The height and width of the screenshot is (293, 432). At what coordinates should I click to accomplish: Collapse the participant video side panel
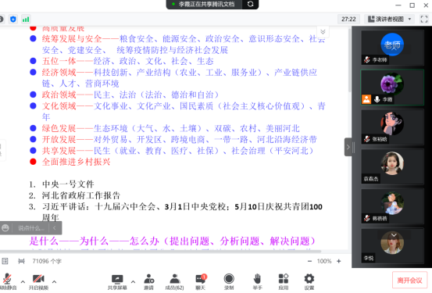click(348, 147)
